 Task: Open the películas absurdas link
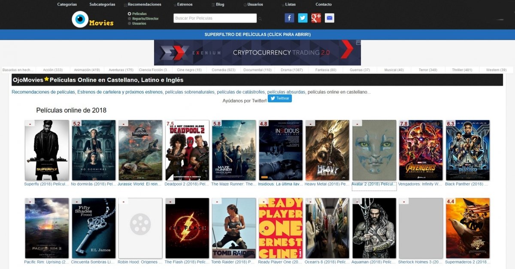click(x=286, y=92)
